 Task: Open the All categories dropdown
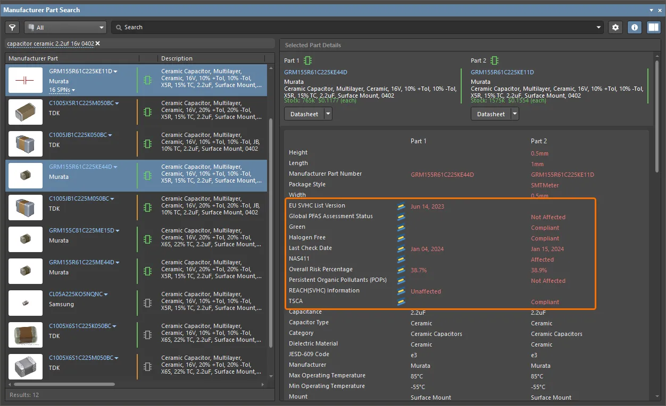coord(65,27)
